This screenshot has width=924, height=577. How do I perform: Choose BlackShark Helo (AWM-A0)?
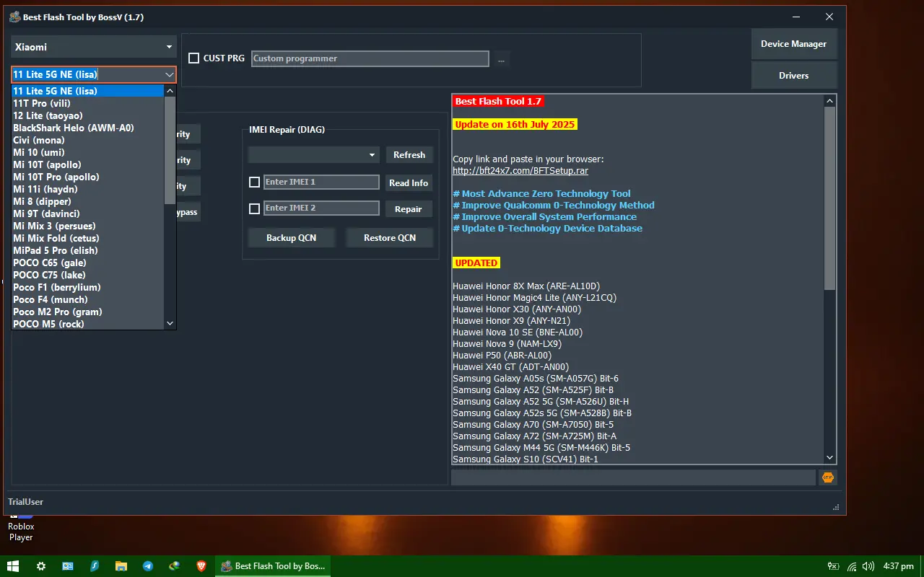pos(88,128)
